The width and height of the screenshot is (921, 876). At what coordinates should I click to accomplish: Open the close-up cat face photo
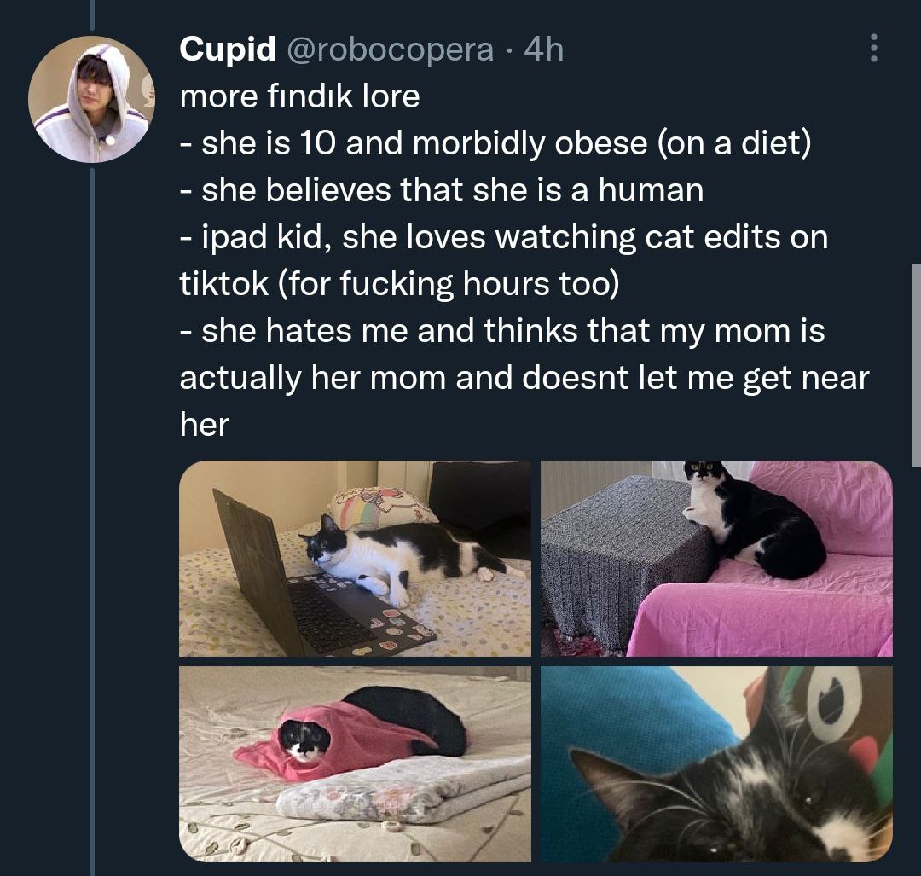(x=716, y=763)
